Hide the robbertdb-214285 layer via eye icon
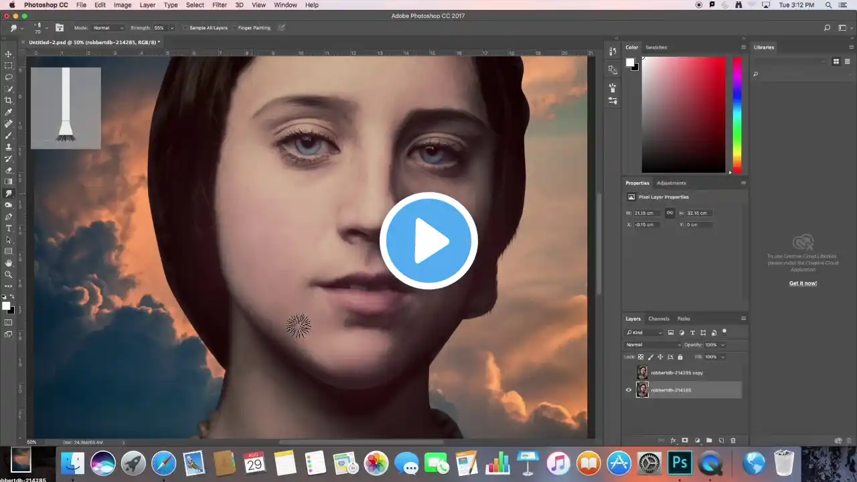The height and width of the screenshot is (482, 857). pos(628,390)
